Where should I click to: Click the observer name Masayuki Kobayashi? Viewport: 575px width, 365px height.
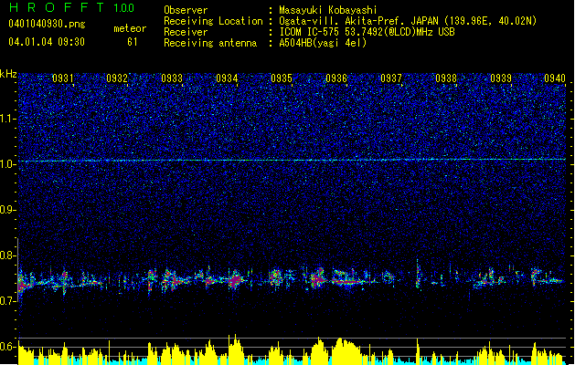[328, 10]
